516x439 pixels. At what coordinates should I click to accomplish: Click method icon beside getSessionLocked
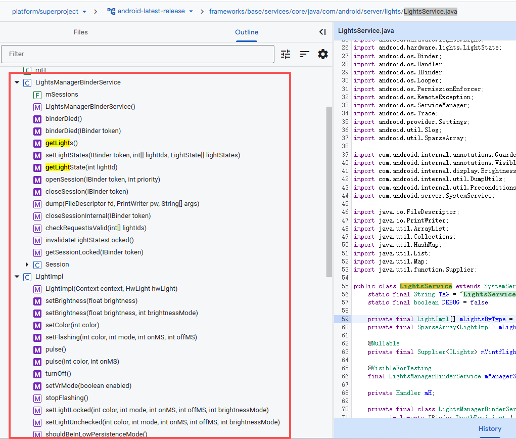37,253
